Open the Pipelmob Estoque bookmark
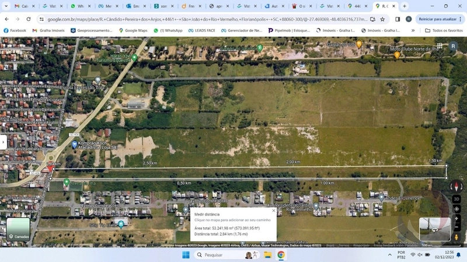Screen dimensions: 467x262 [289, 30]
